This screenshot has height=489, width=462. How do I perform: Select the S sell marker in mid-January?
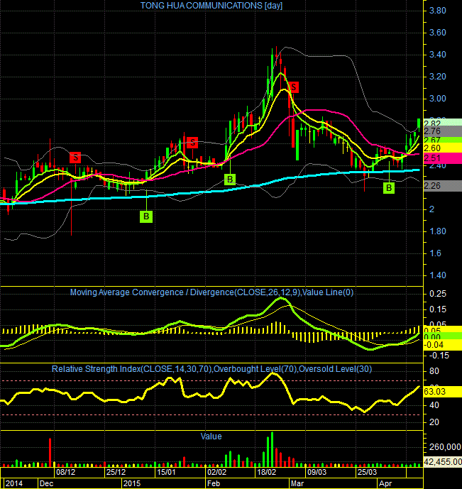[x=192, y=143]
